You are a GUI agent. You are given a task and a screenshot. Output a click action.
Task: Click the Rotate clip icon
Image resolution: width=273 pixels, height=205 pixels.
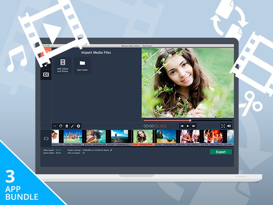point(61,126)
